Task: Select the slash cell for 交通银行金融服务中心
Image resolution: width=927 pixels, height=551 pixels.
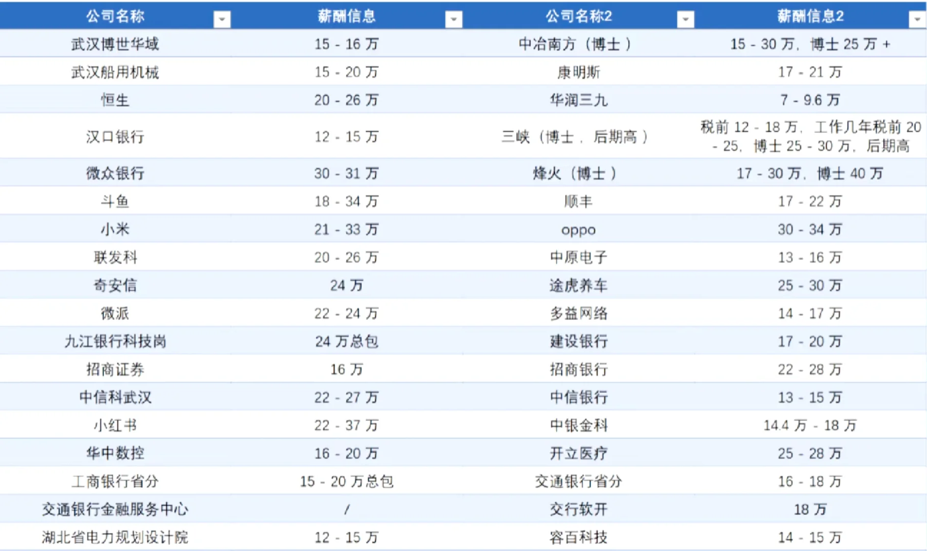Action: click(x=347, y=509)
